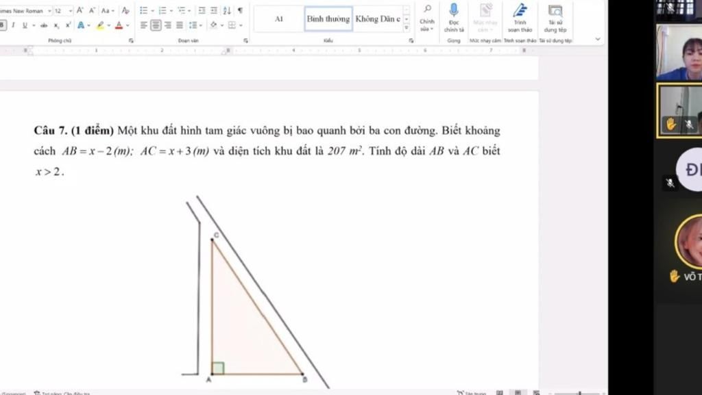Toggle strikethrough formatting

[44, 25]
